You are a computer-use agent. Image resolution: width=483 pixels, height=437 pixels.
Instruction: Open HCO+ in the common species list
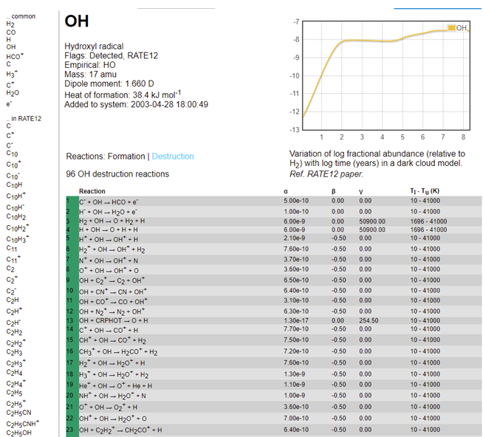[15, 56]
